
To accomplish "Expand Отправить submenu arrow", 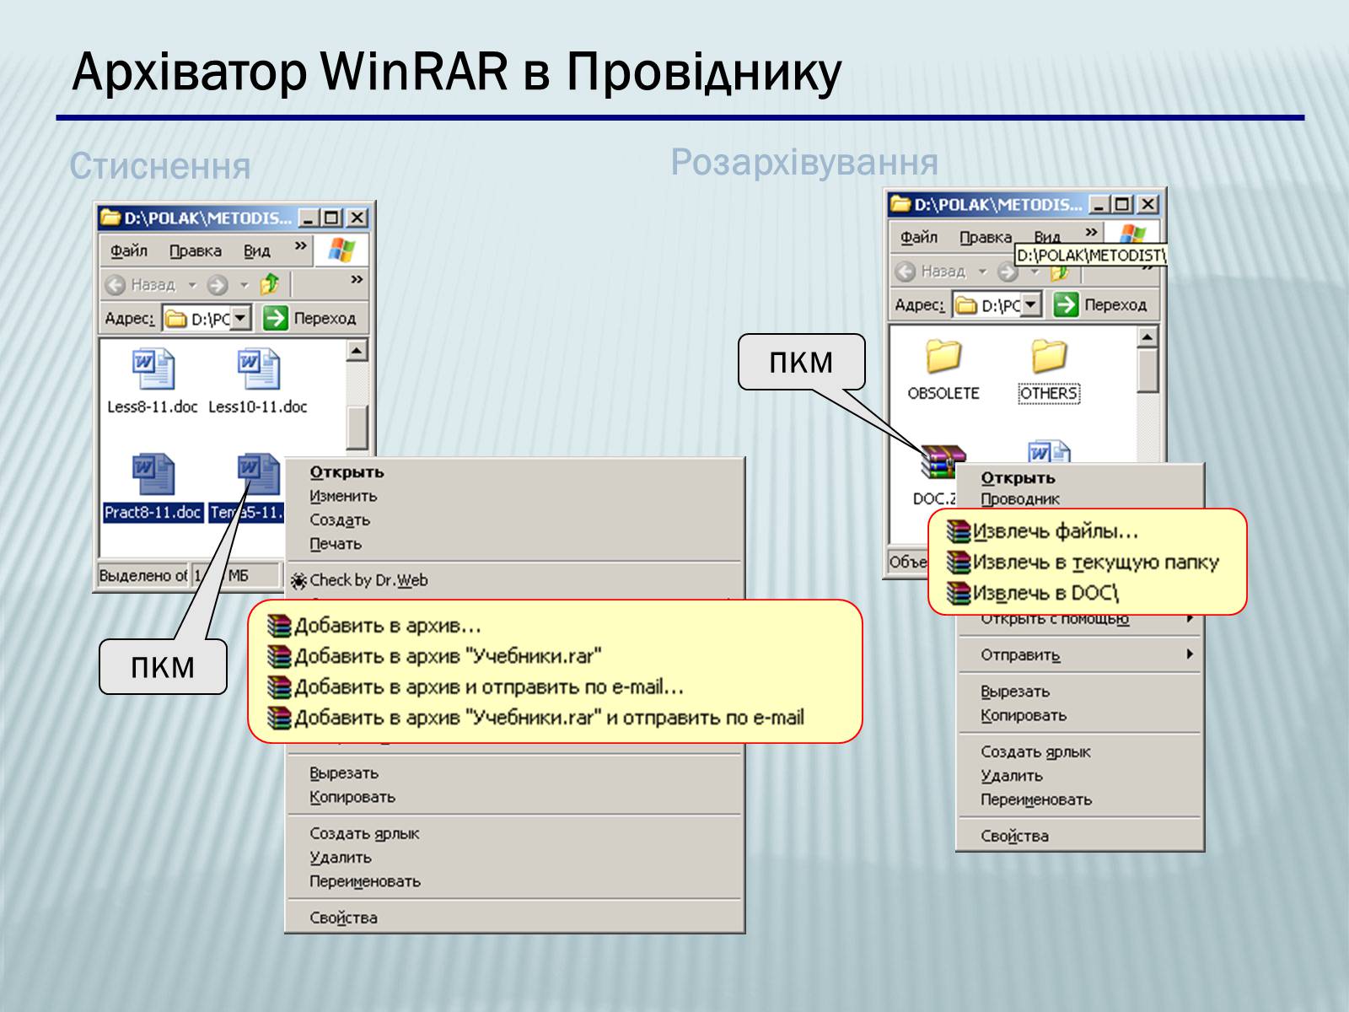I will tap(1190, 654).
